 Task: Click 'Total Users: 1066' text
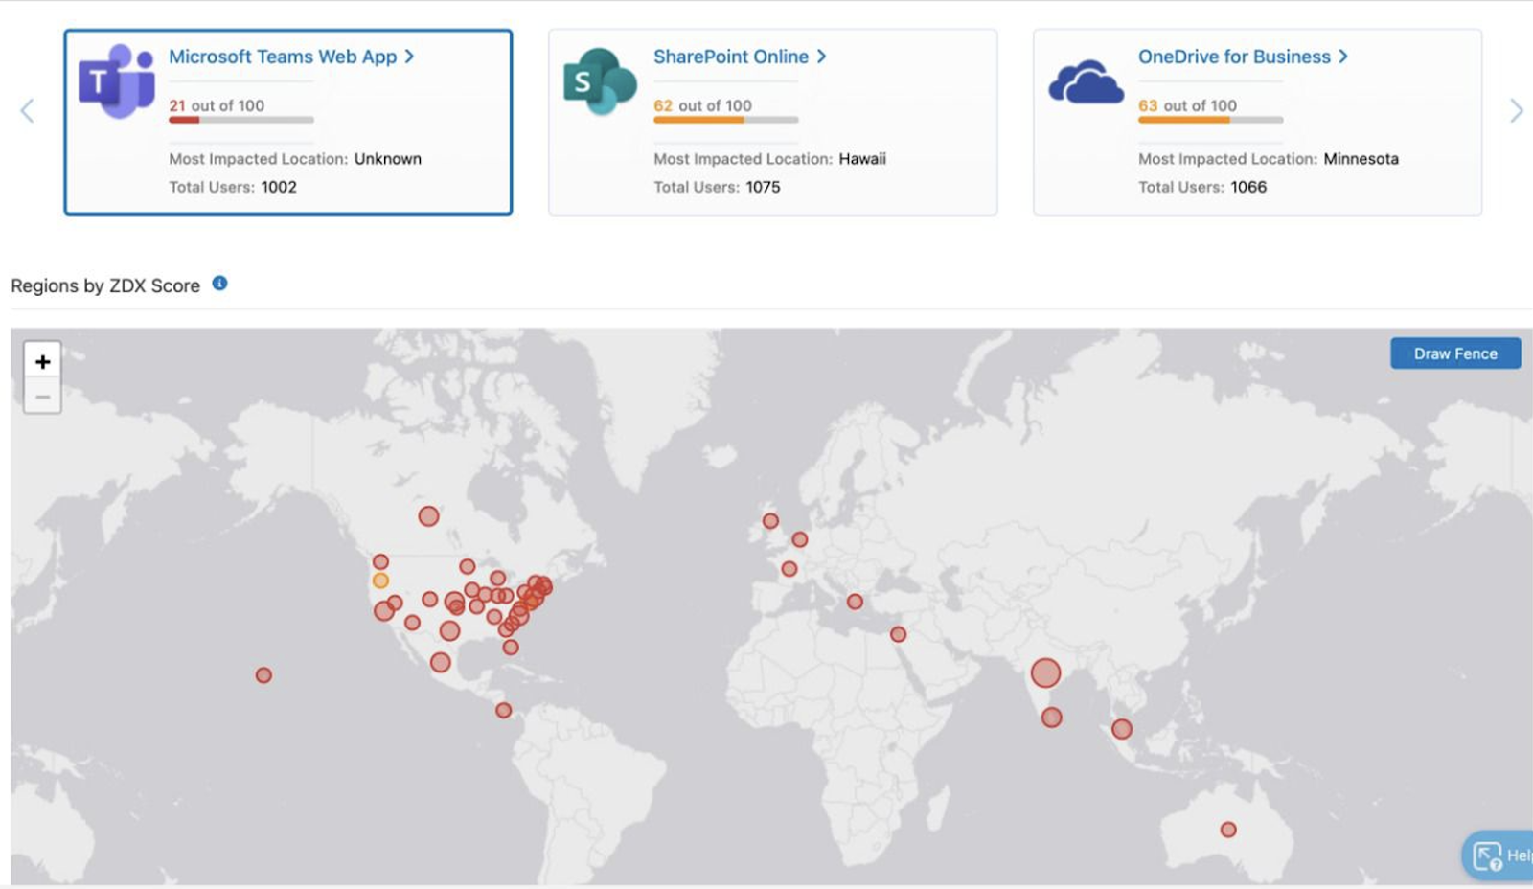1202,187
